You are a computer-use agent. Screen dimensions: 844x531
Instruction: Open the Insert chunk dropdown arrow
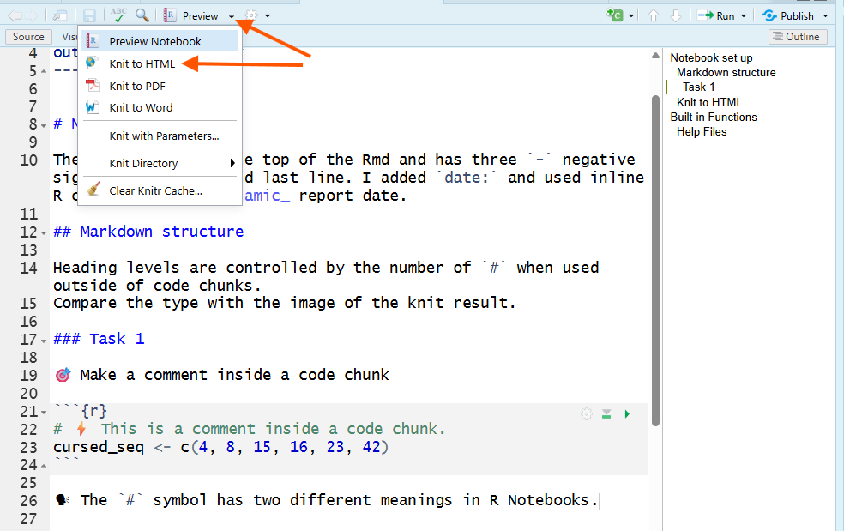coord(630,16)
